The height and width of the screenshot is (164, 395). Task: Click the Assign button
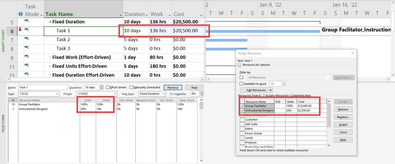tap(343, 102)
